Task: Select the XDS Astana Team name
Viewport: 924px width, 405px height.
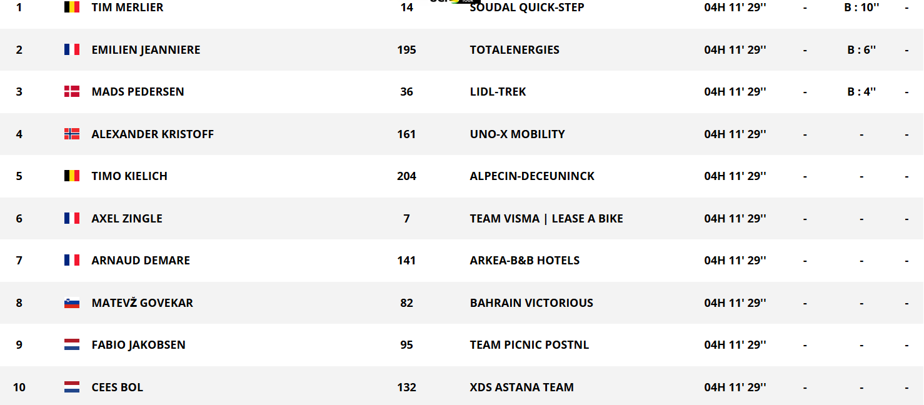Action: tap(521, 387)
